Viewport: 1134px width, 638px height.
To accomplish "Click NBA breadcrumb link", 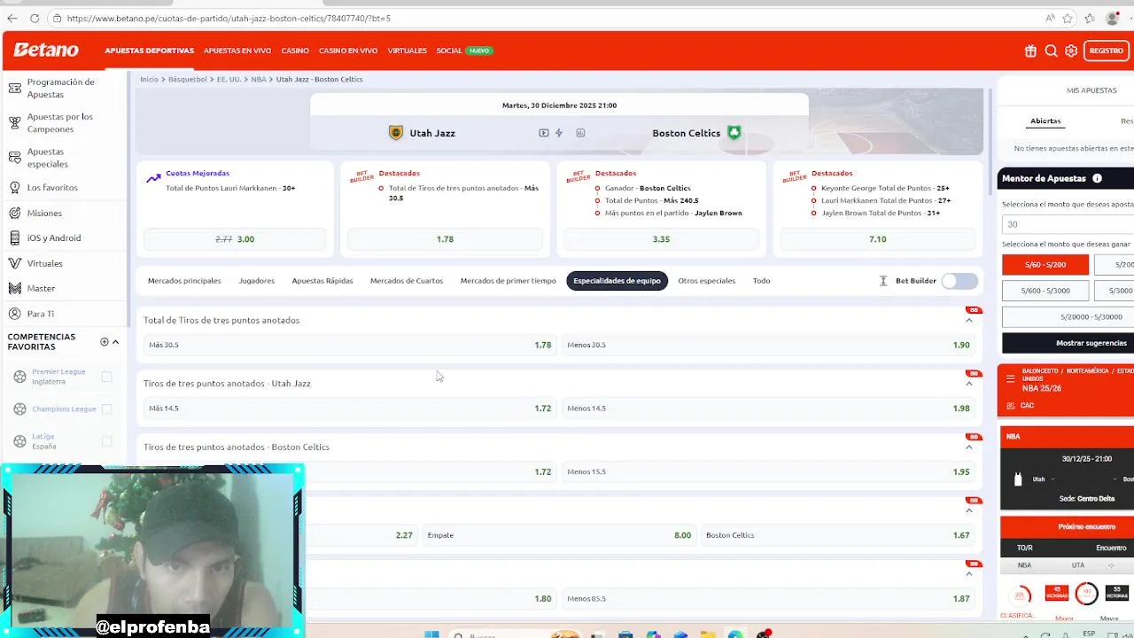I will [258, 80].
